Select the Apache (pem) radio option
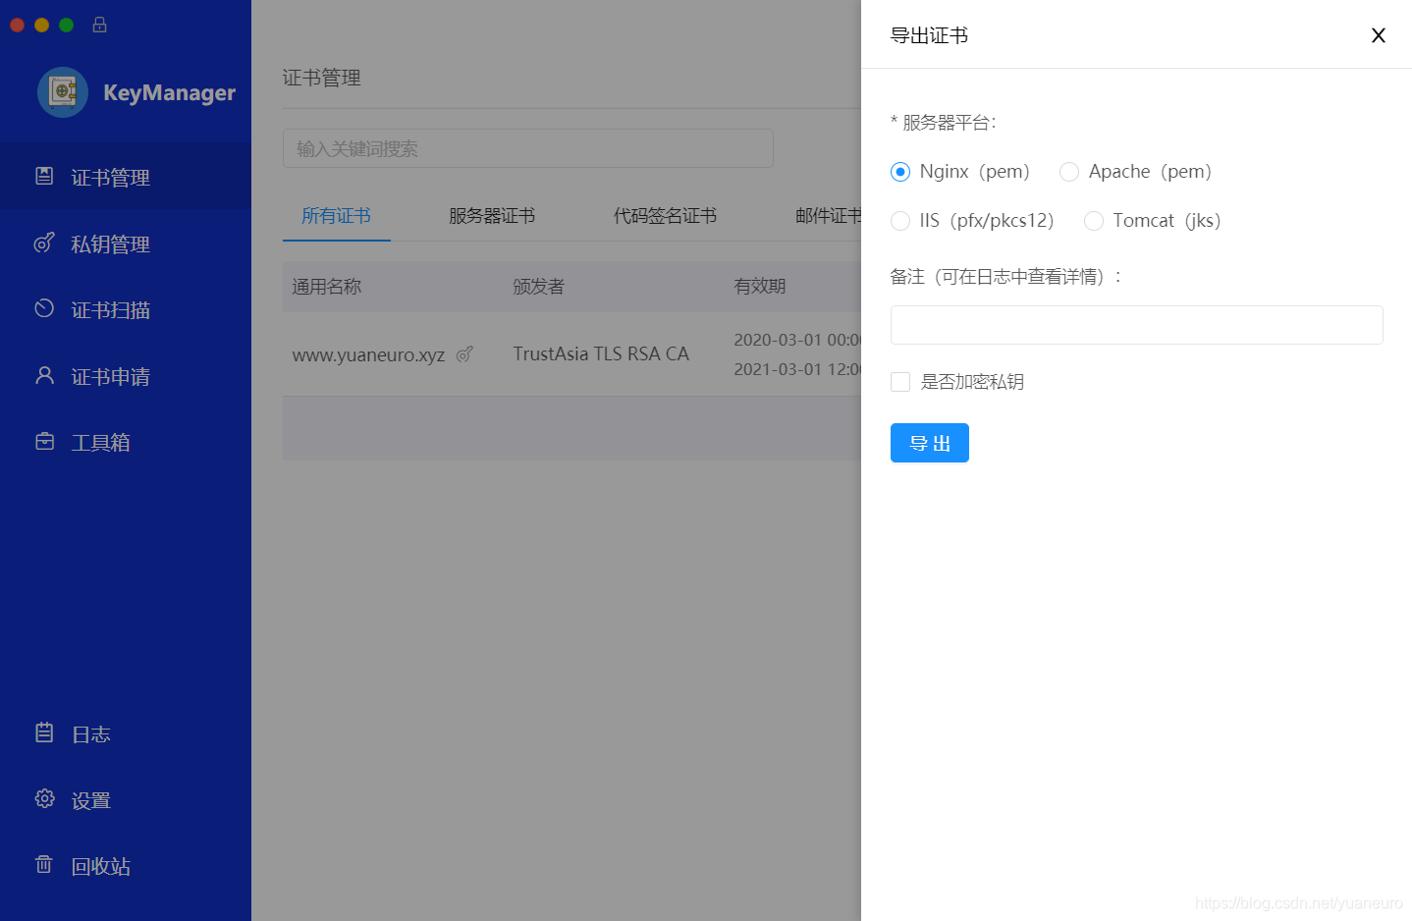This screenshot has height=921, width=1412. tap(1069, 172)
